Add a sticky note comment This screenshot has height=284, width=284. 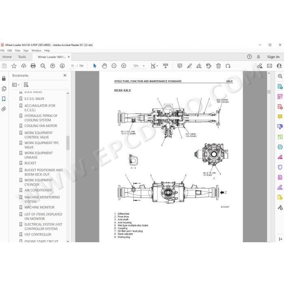180,66
